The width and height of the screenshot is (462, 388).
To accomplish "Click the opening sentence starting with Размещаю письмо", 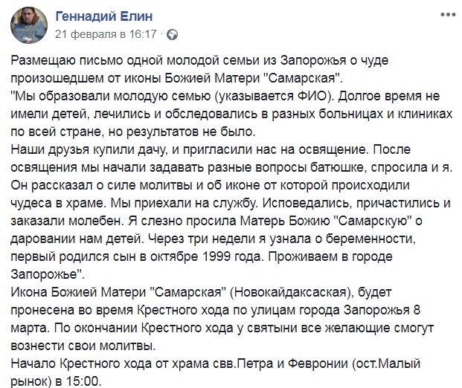I will pyautogui.click(x=200, y=60).
